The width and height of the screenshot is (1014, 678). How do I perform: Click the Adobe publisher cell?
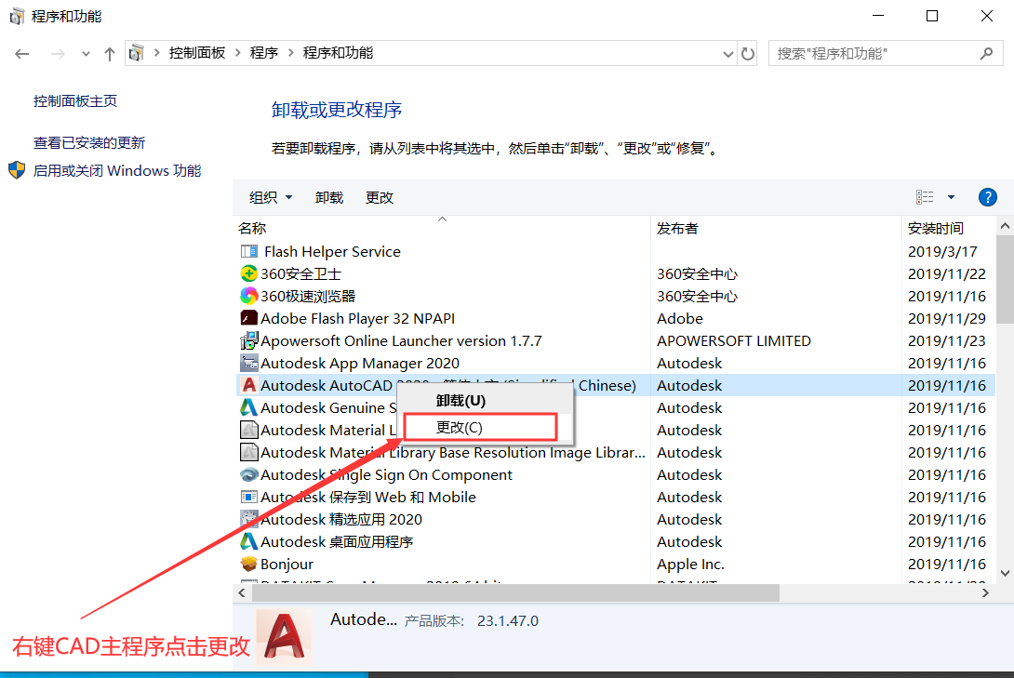[x=680, y=318]
